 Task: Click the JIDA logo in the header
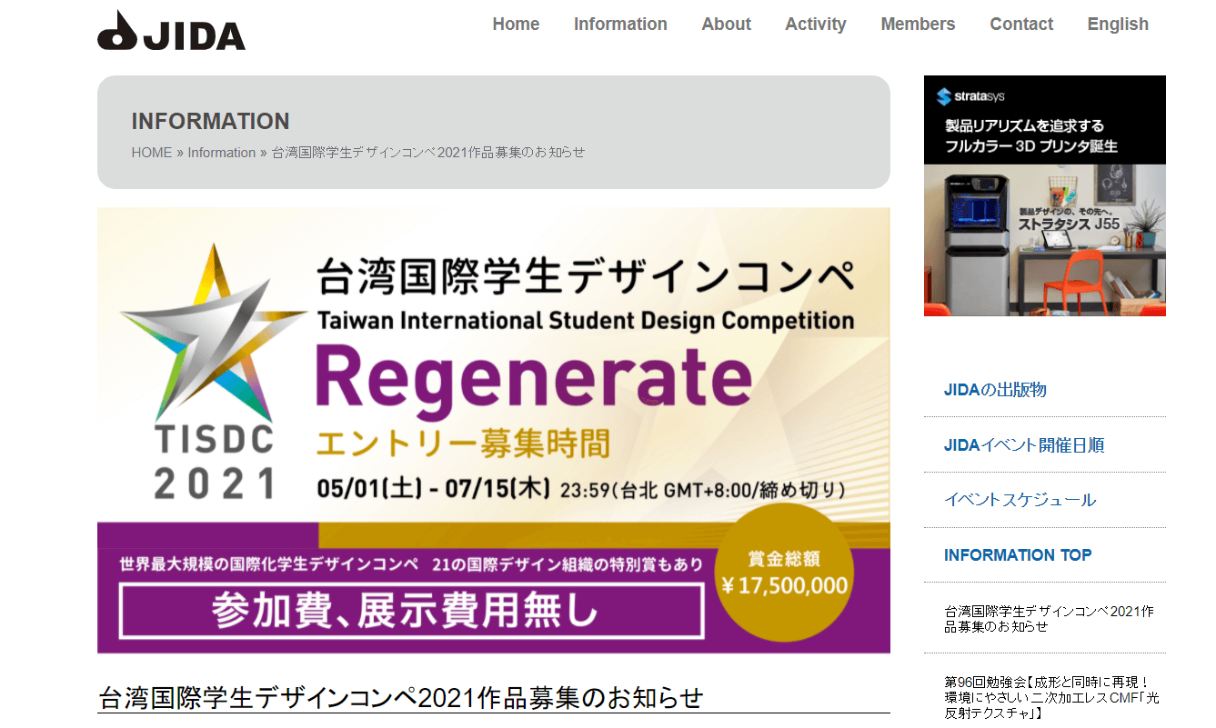(171, 31)
